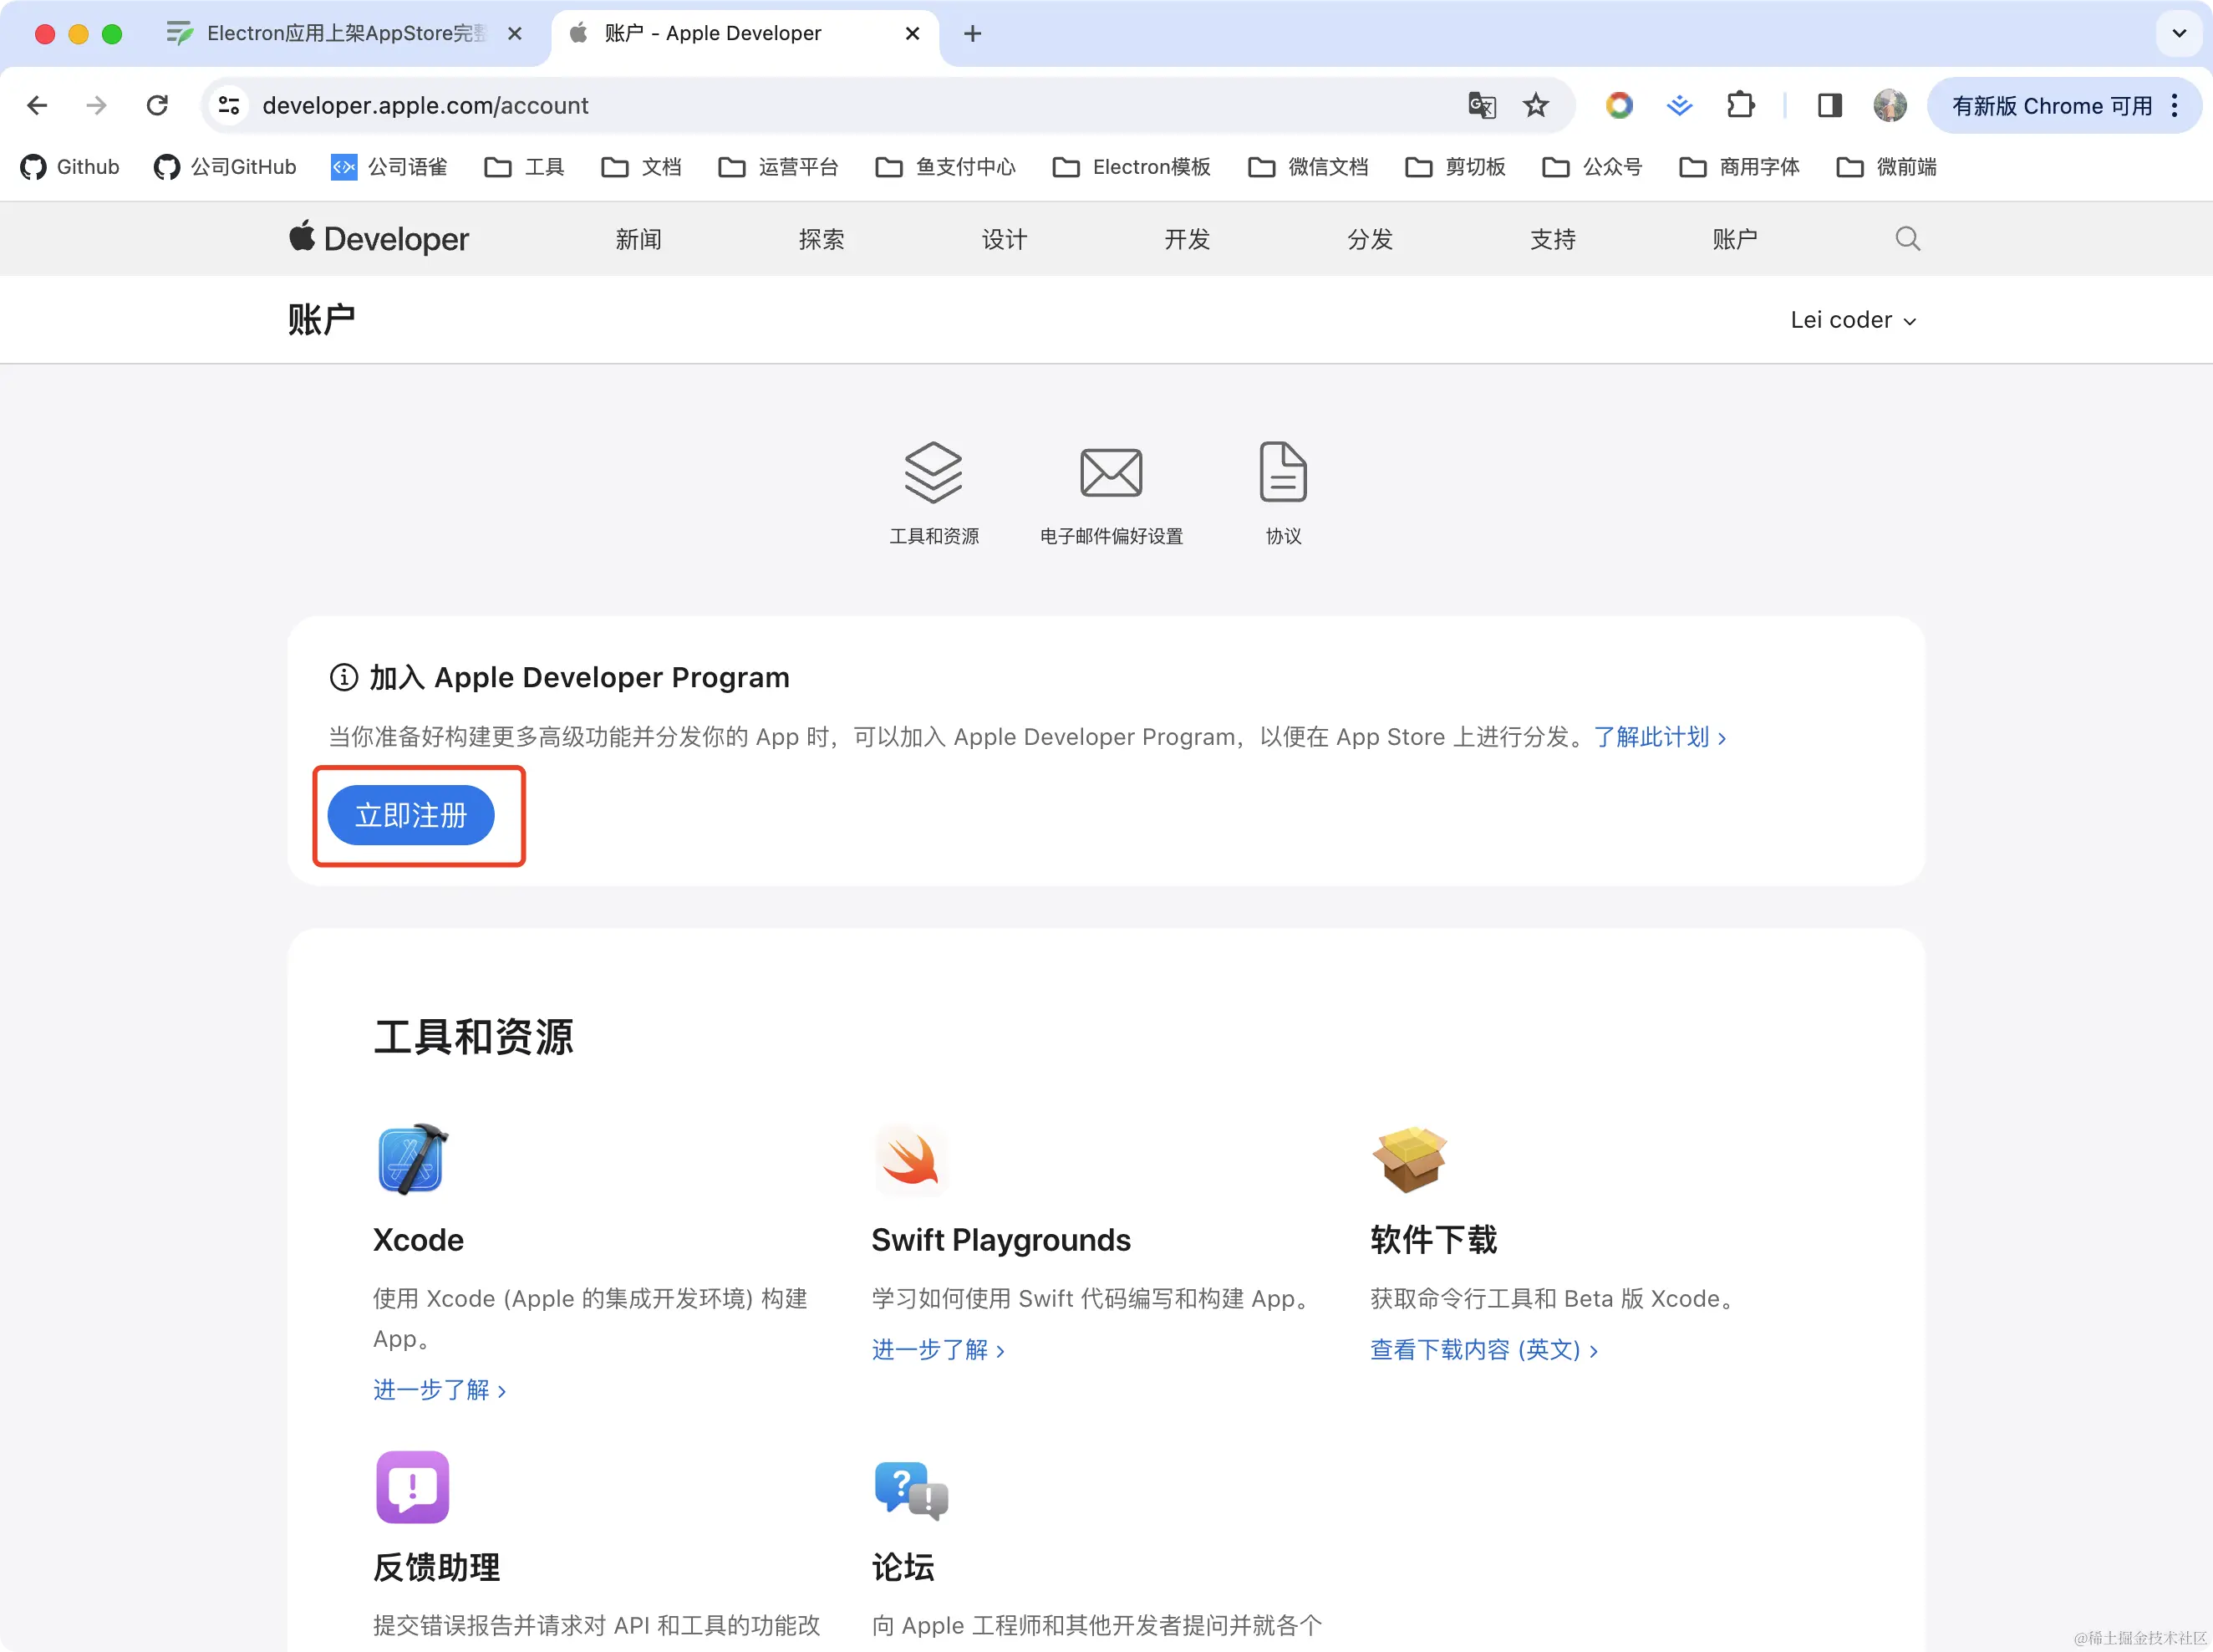Open the 账户 nav menu item
2213x1652 pixels.
(x=1735, y=239)
